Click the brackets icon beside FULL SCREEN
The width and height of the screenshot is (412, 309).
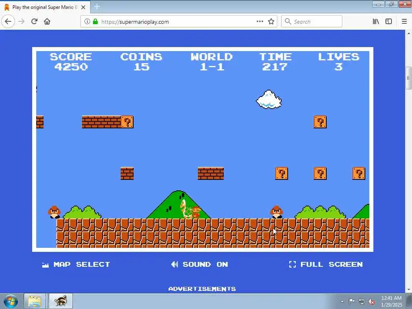pyautogui.click(x=292, y=264)
